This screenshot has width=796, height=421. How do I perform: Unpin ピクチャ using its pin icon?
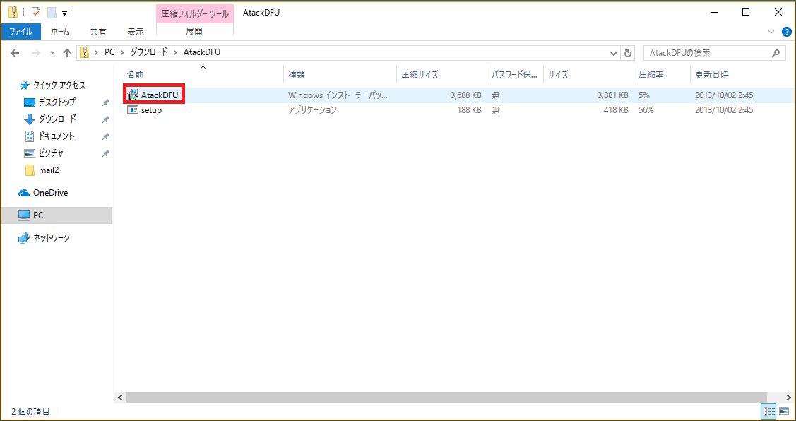[x=106, y=153]
